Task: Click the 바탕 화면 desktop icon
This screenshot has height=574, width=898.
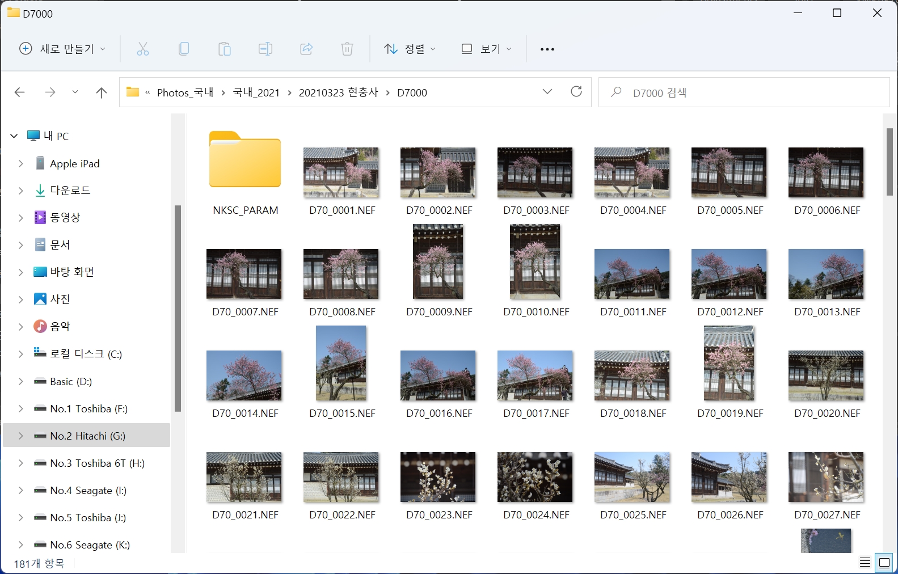Action: (40, 272)
